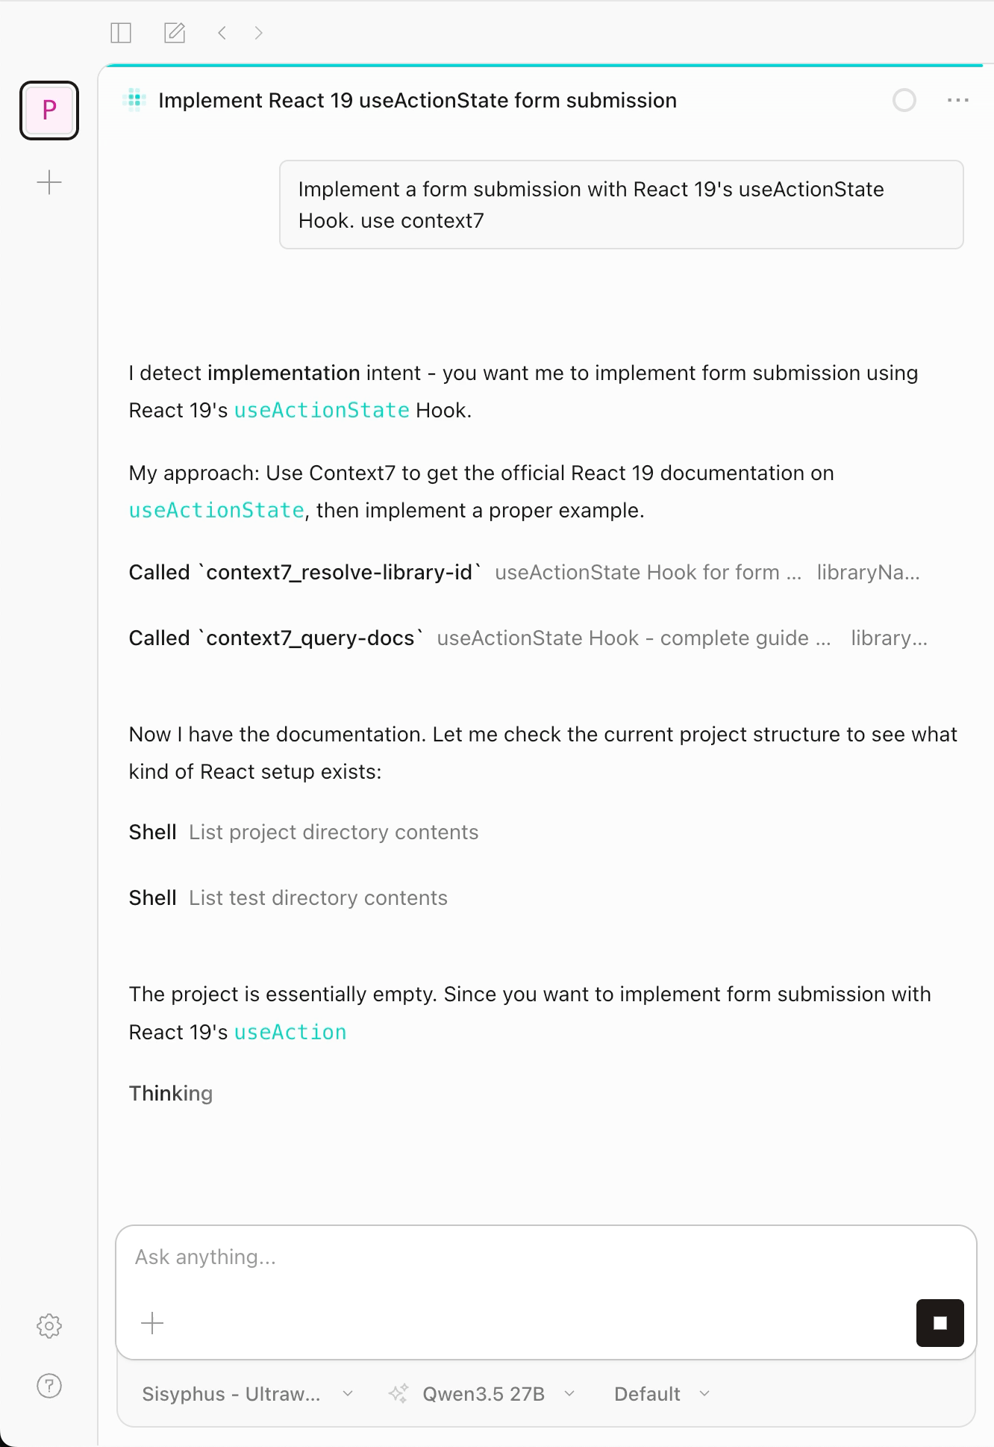994x1447 pixels.
Task: Toggle the circle status marker near the title
Action: tap(904, 101)
